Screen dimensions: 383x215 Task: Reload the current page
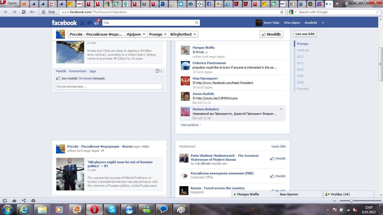pos(24,12)
